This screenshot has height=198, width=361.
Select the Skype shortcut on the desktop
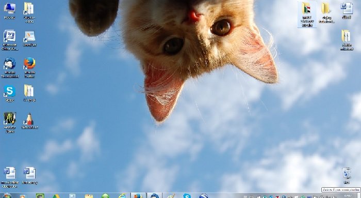click(10, 94)
